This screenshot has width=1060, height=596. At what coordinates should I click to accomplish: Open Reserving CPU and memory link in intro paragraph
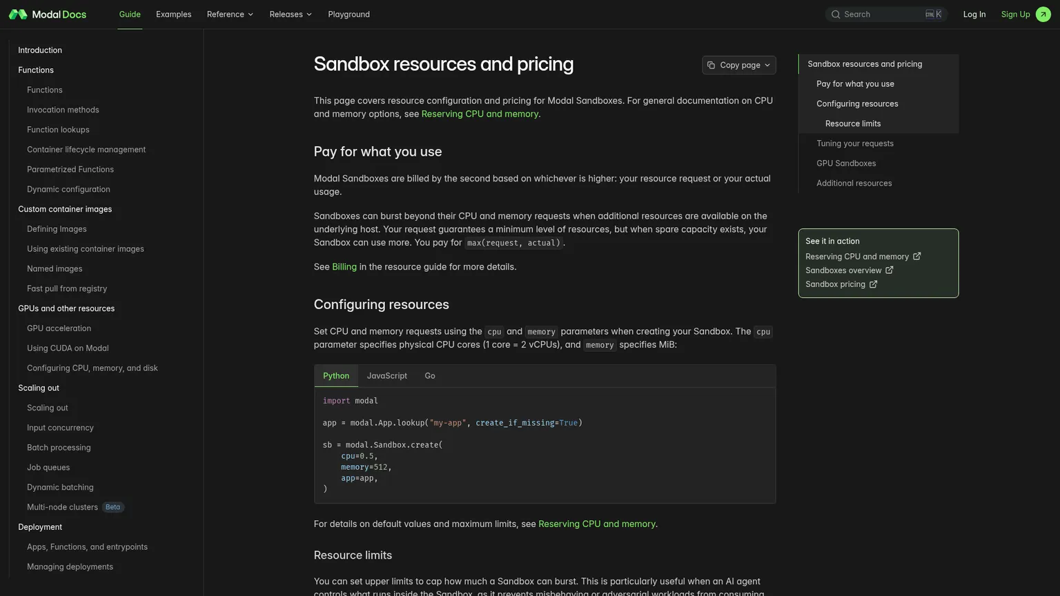(x=480, y=114)
